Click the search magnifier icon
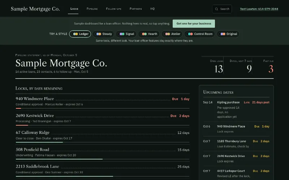Viewport: 289px width, 180px height. click(216, 9)
